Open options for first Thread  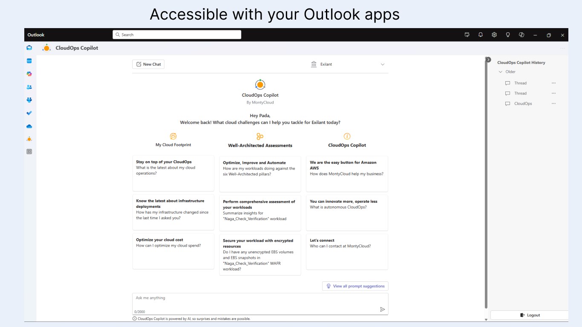pyautogui.click(x=554, y=83)
